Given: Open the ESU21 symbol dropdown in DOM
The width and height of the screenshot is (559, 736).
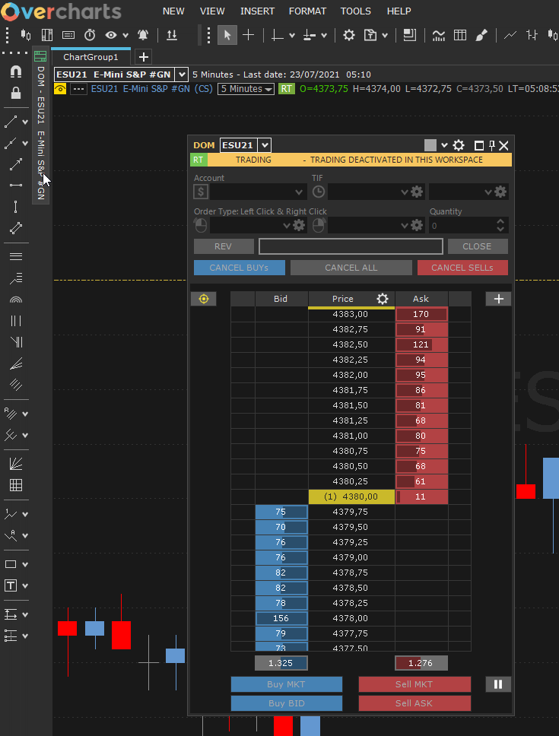Looking at the screenshot, I should 265,145.
